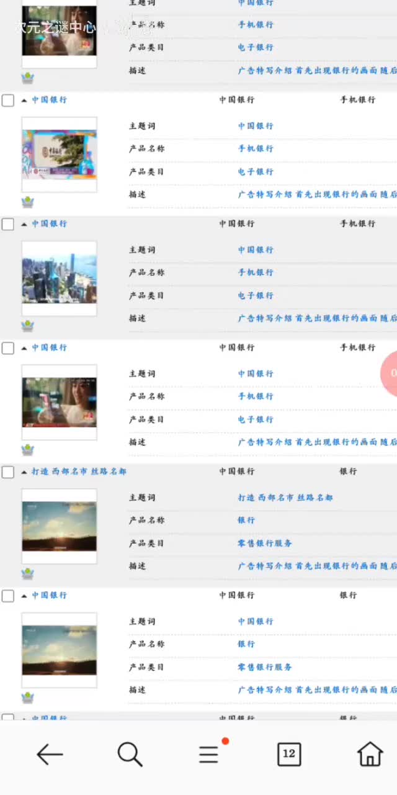
Task: Collapse triangle above full woman-with-phone thumbnail
Action: point(24,348)
